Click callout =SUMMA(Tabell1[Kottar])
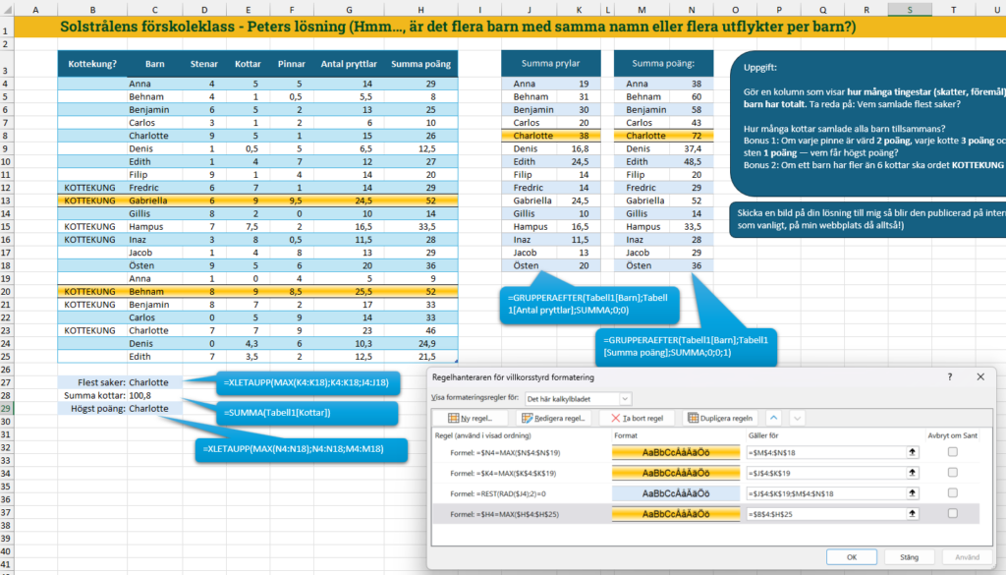This screenshot has width=1006, height=575. point(307,413)
